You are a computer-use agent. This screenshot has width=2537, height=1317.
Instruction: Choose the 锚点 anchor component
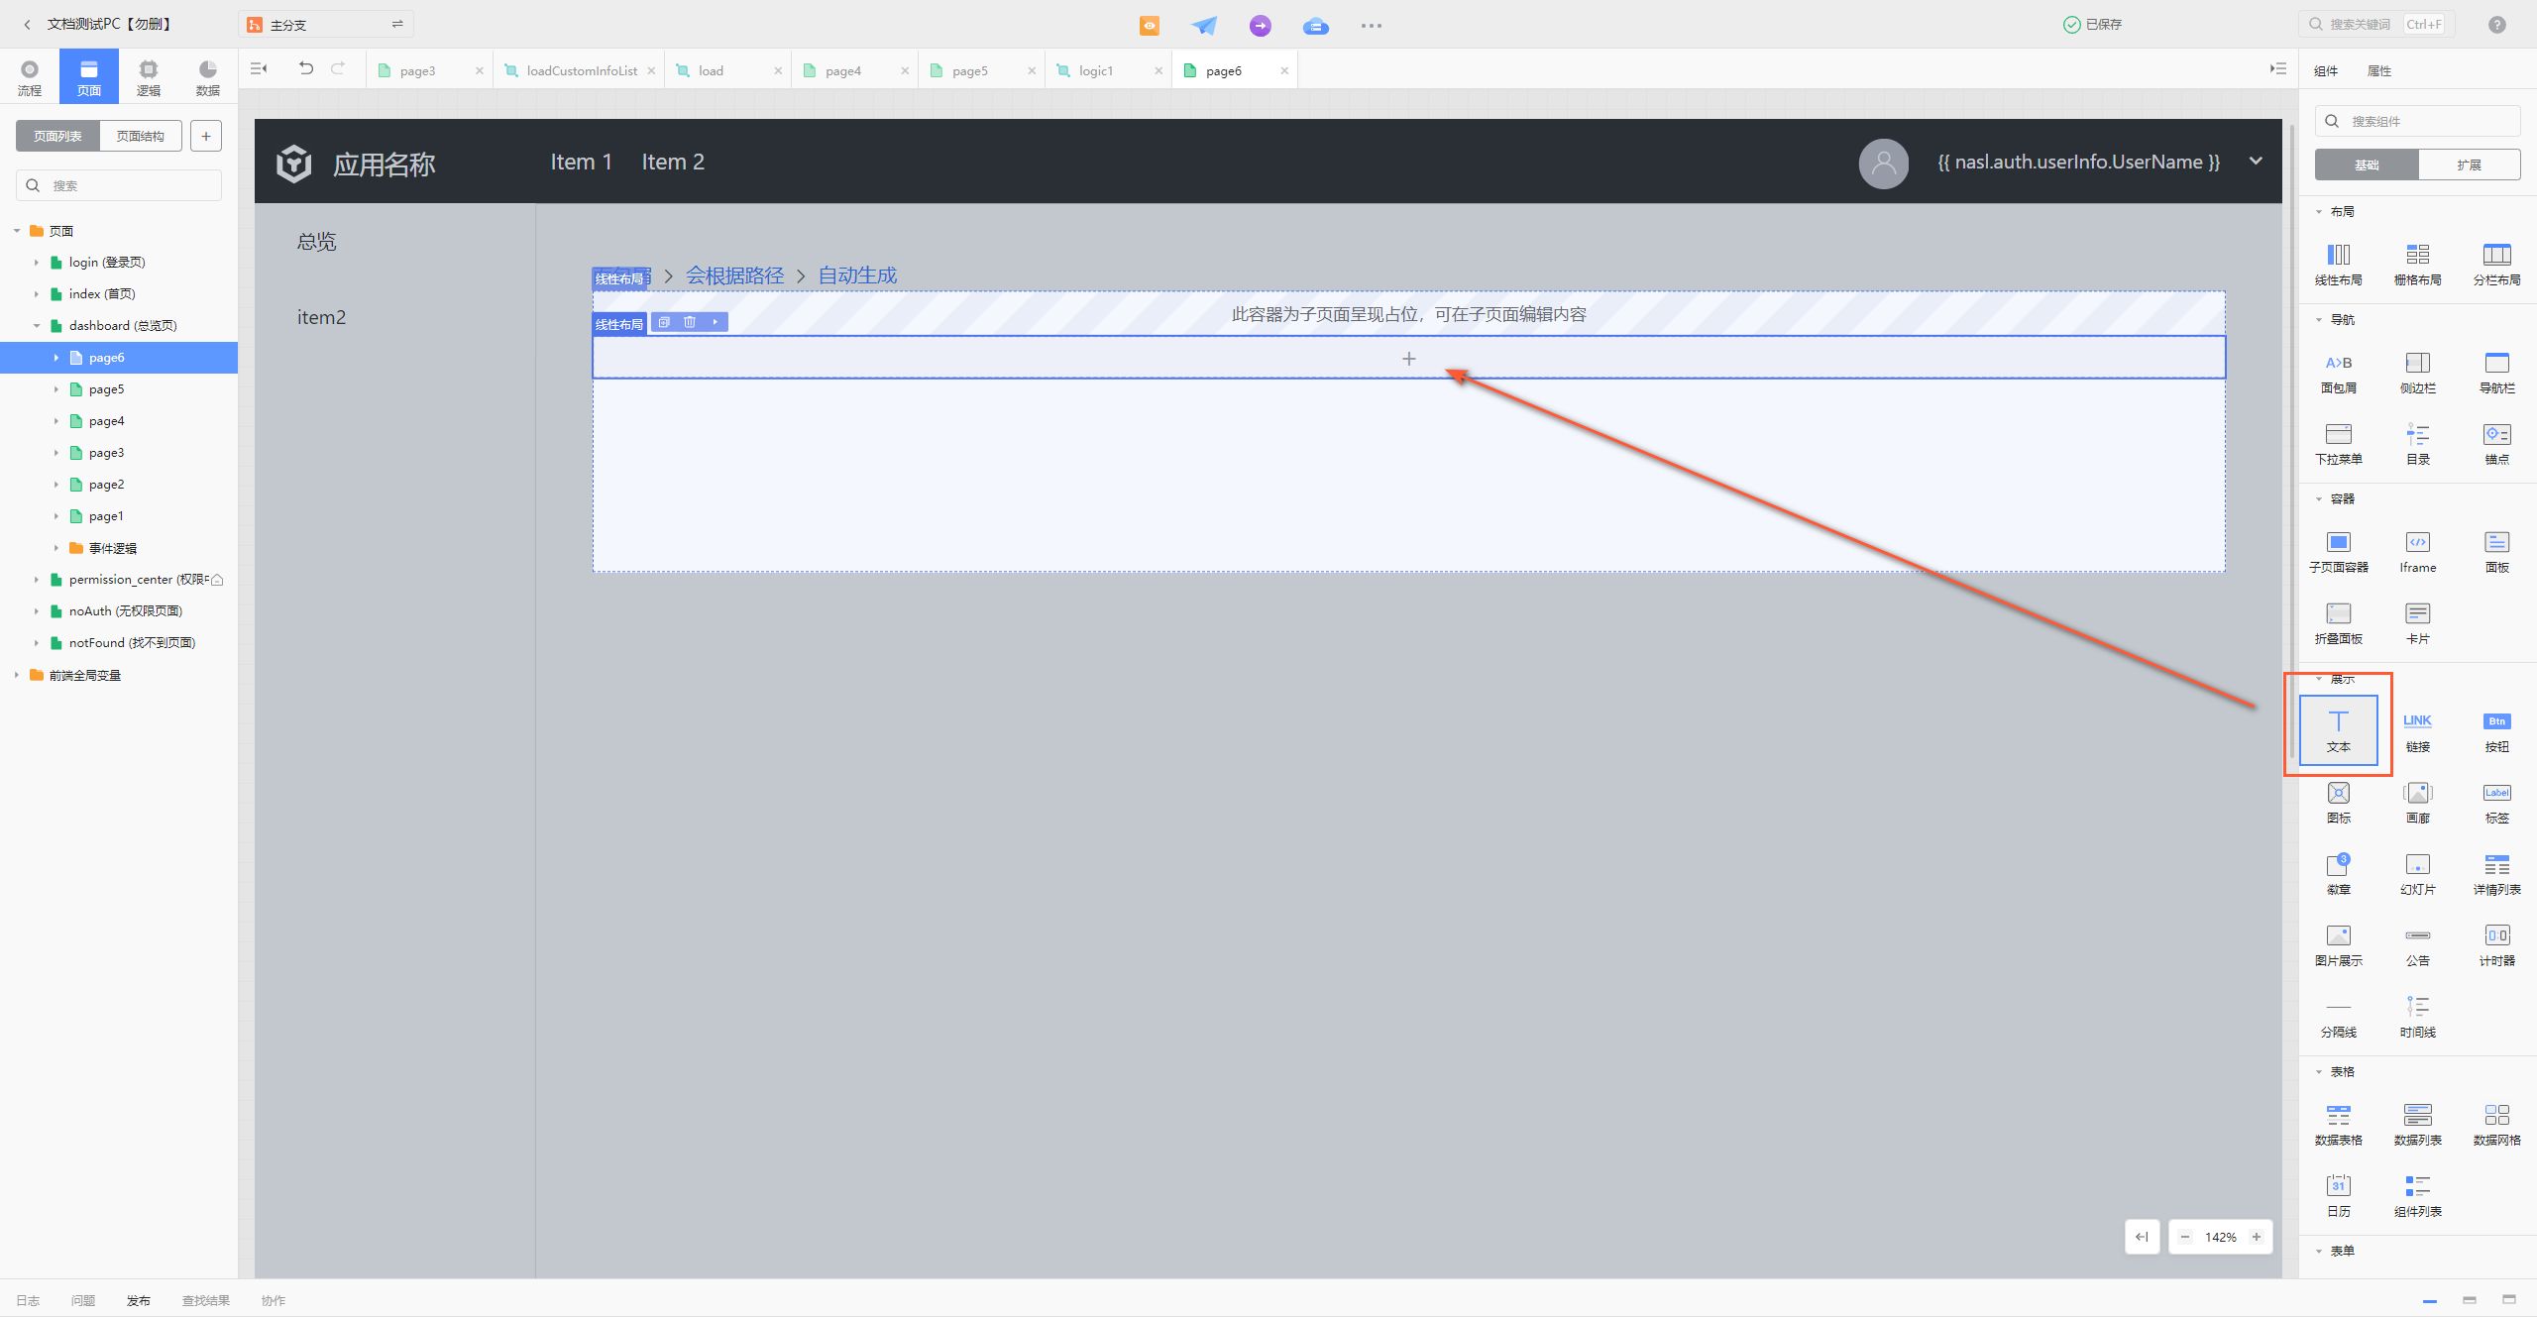(x=2496, y=443)
